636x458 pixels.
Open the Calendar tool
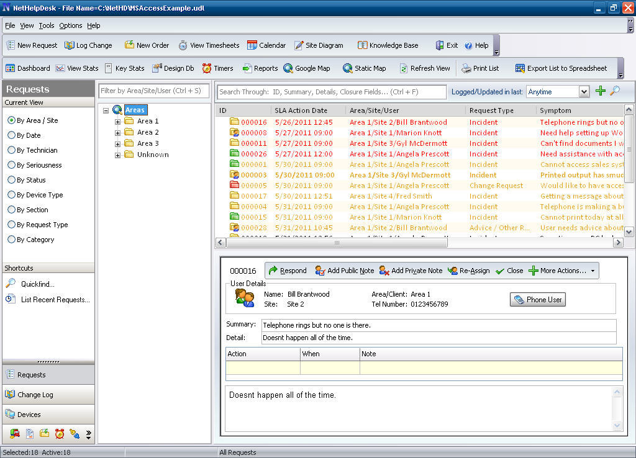coord(266,45)
